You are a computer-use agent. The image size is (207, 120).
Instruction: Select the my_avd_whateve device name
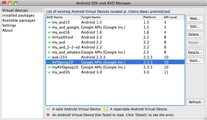click(x=66, y=52)
